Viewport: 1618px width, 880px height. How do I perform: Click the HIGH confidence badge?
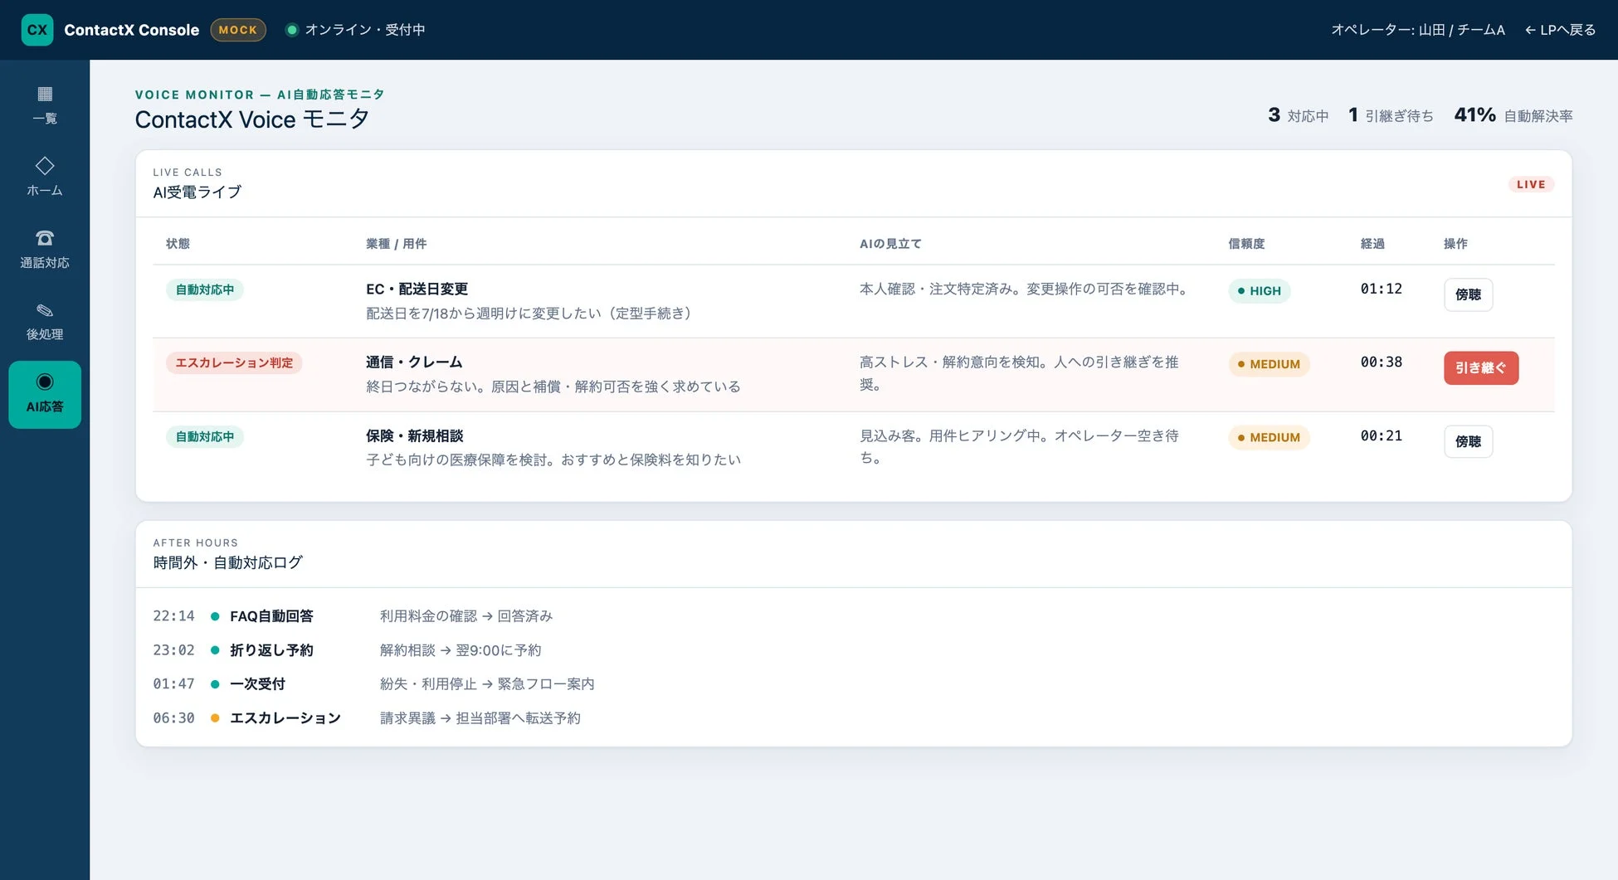tap(1259, 290)
